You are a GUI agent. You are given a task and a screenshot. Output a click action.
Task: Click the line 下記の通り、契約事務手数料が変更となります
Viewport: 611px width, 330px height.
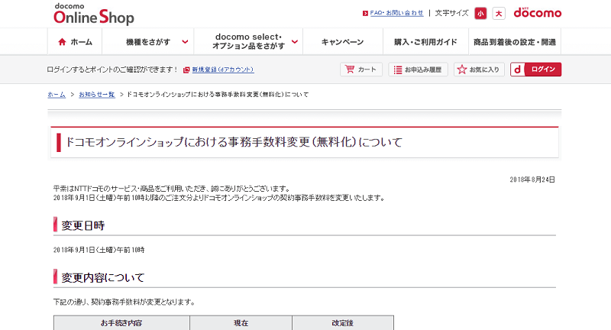pyautogui.click(x=124, y=302)
